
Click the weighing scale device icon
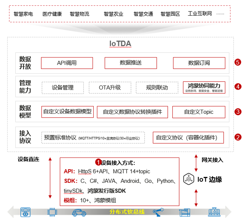click(25, 212)
